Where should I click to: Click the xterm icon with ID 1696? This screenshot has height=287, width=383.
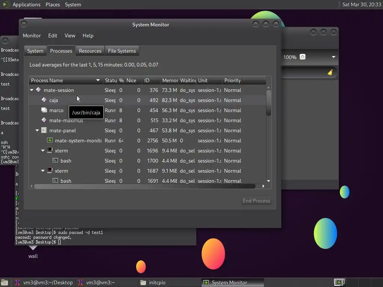coord(50,150)
